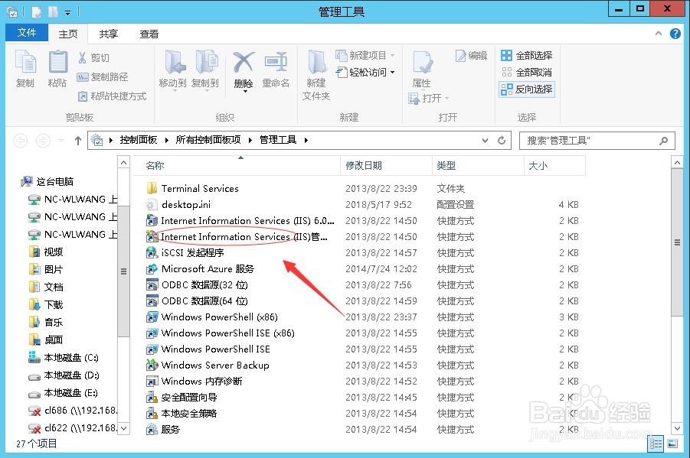Click Select all (全部选择)
Image resolution: width=690 pixels, height=458 pixels.
coord(527,55)
